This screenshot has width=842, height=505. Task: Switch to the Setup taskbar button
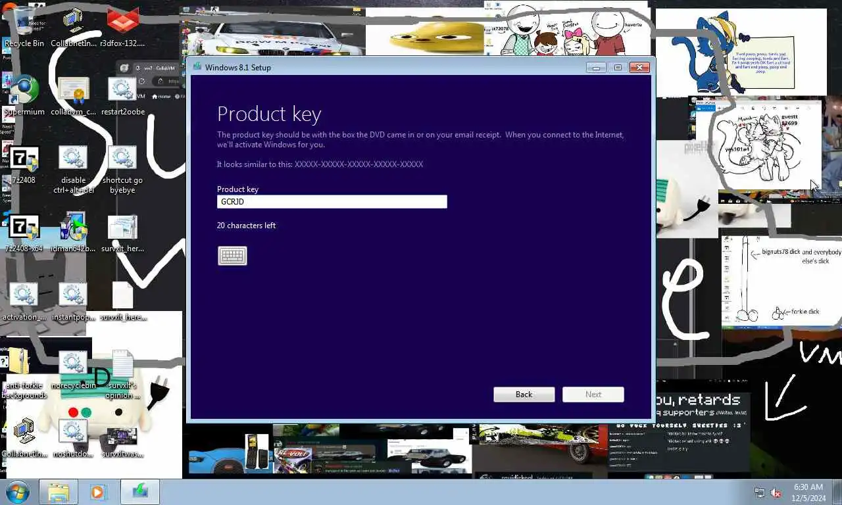point(139,492)
